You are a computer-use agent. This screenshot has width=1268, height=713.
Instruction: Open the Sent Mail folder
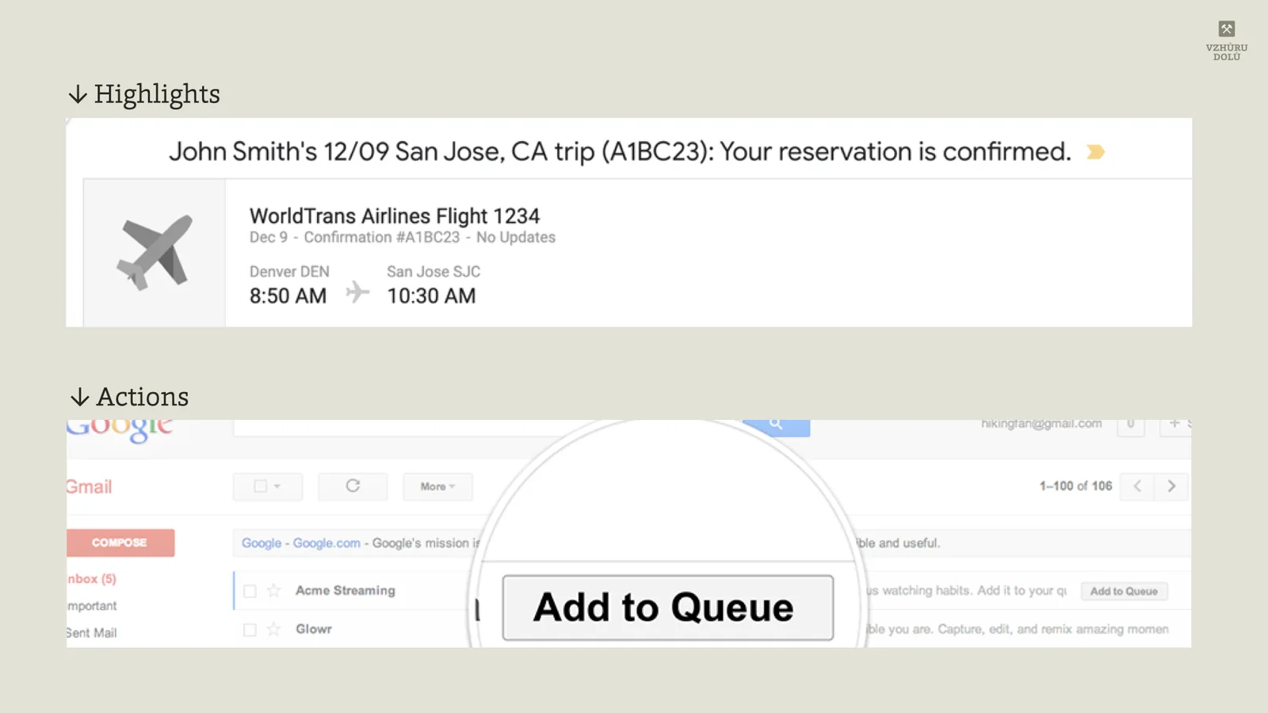click(90, 632)
